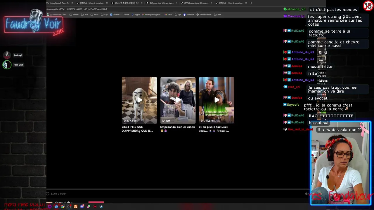
Task: Open the Courrier - Outlook bookmark
Action: coord(120,15)
